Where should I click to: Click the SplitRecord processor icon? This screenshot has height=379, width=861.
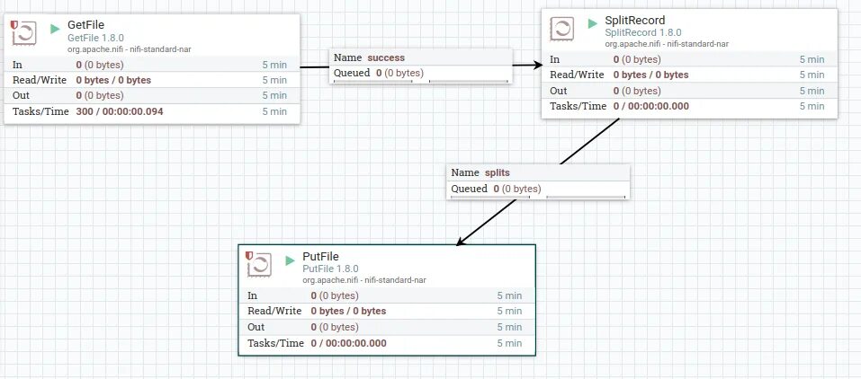(x=562, y=29)
